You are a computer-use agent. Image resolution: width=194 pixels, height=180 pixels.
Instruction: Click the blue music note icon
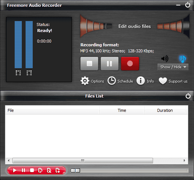(x=182, y=59)
